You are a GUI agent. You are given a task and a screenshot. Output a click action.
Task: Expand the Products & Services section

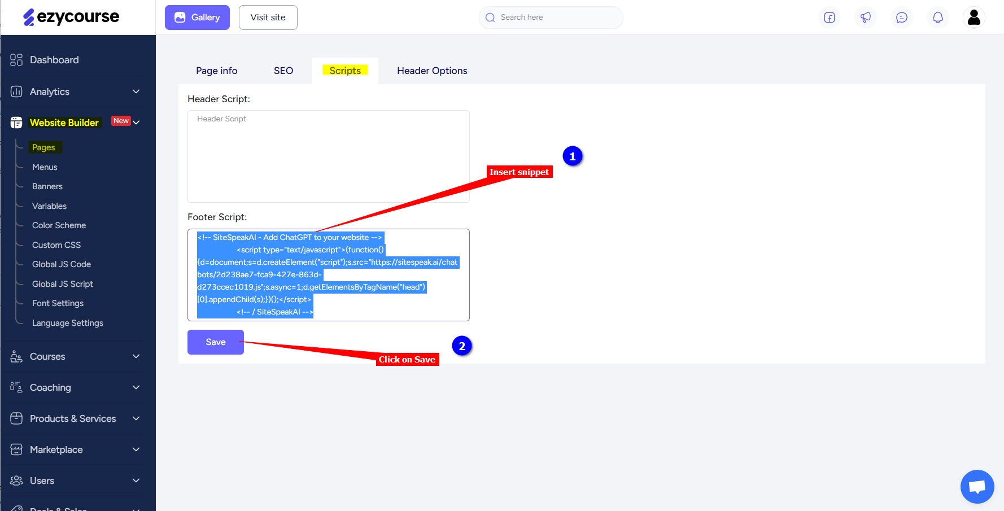136,418
